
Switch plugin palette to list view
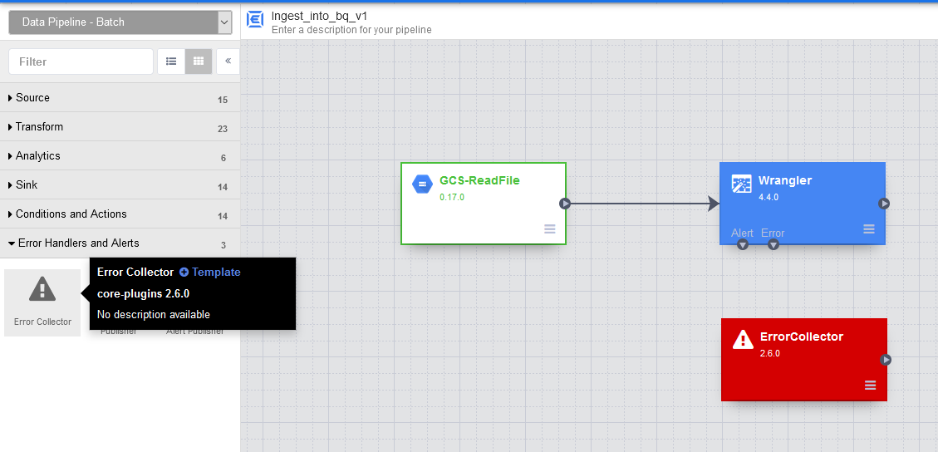tap(171, 61)
